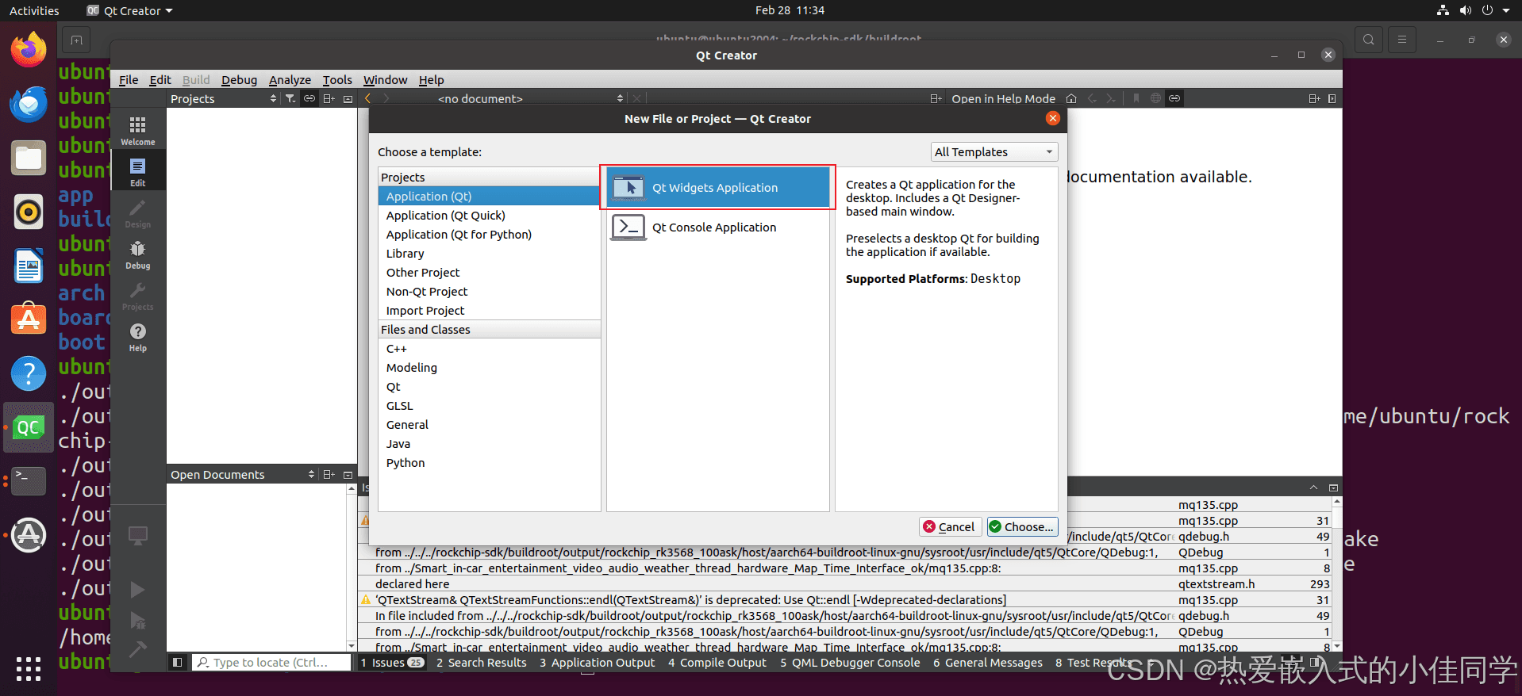1522x696 pixels.
Task: Click the filter tree icon in Projects pane
Action: point(290,98)
